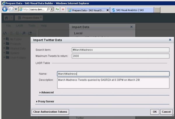Click the Twitter link in Import Data
175x119 pixels.
point(80,118)
